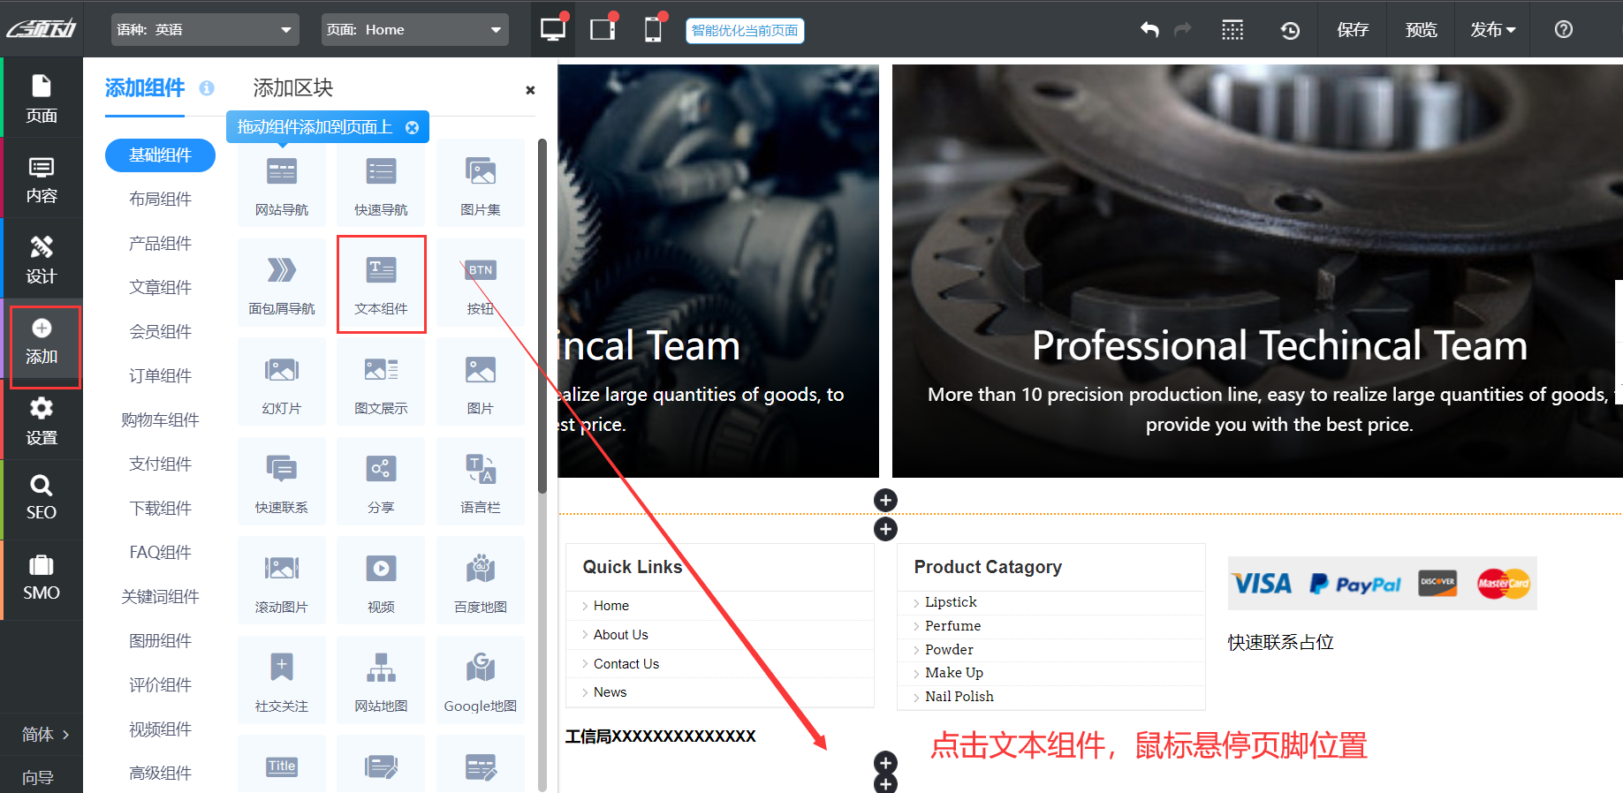Image resolution: width=1623 pixels, height=793 pixels.
Task: Click the 保存 save button
Action: coord(1352,30)
